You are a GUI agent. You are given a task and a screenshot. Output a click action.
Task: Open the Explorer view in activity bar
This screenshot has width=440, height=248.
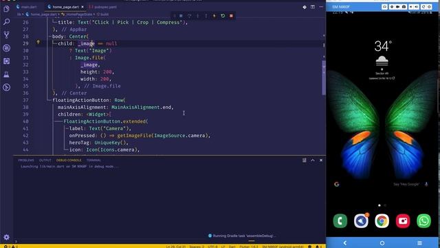pyautogui.click(x=6, y=9)
